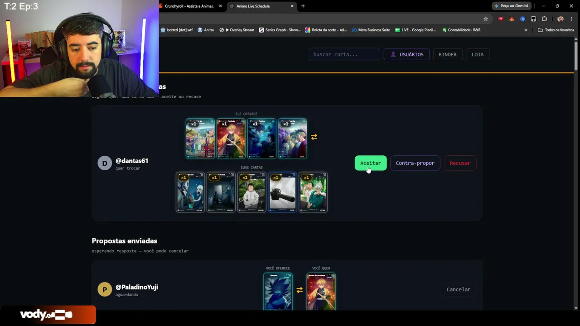
Task: Click the blue circular extension icon
Action: pyautogui.click(x=522, y=19)
